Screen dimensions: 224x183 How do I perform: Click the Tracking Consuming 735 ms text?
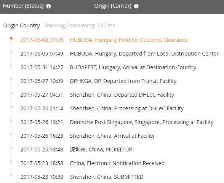tap(80, 25)
